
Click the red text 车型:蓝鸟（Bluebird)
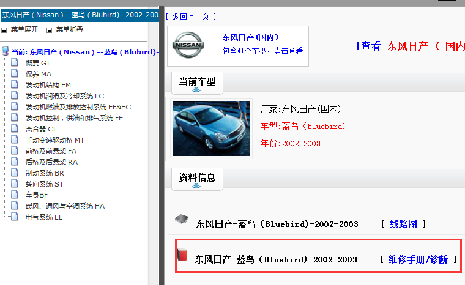[x=303, y=126]
